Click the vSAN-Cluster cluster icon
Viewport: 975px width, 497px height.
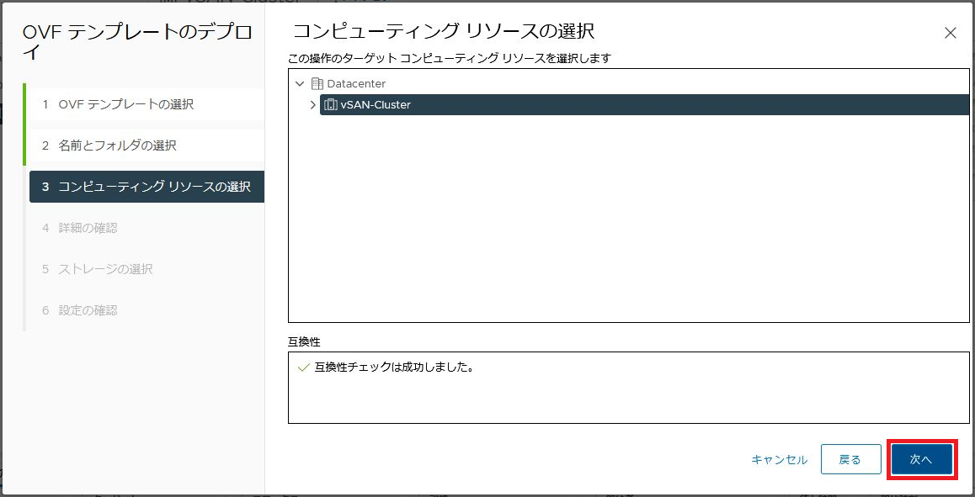(331, 105)
